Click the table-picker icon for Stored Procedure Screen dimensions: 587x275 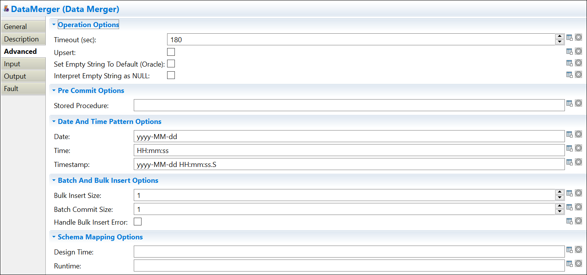coord(570,103)
